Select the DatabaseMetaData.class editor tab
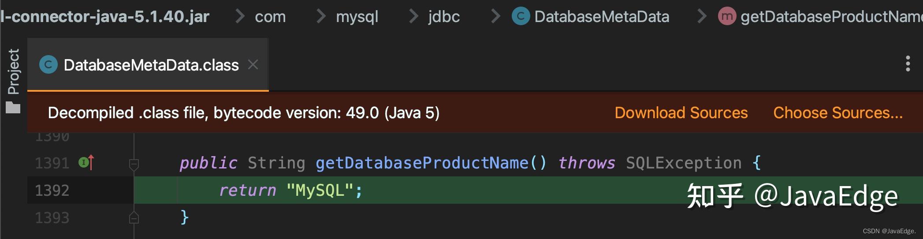Viewport: 923px width, 239px height. click(151, 65)
